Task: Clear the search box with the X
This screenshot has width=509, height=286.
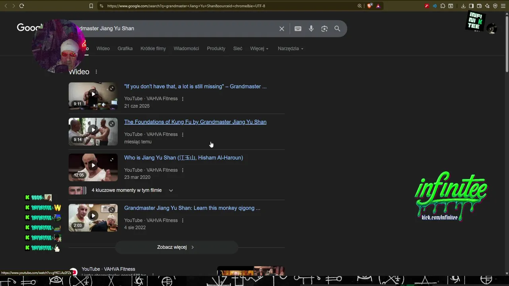Action: [x=282, y=29]
